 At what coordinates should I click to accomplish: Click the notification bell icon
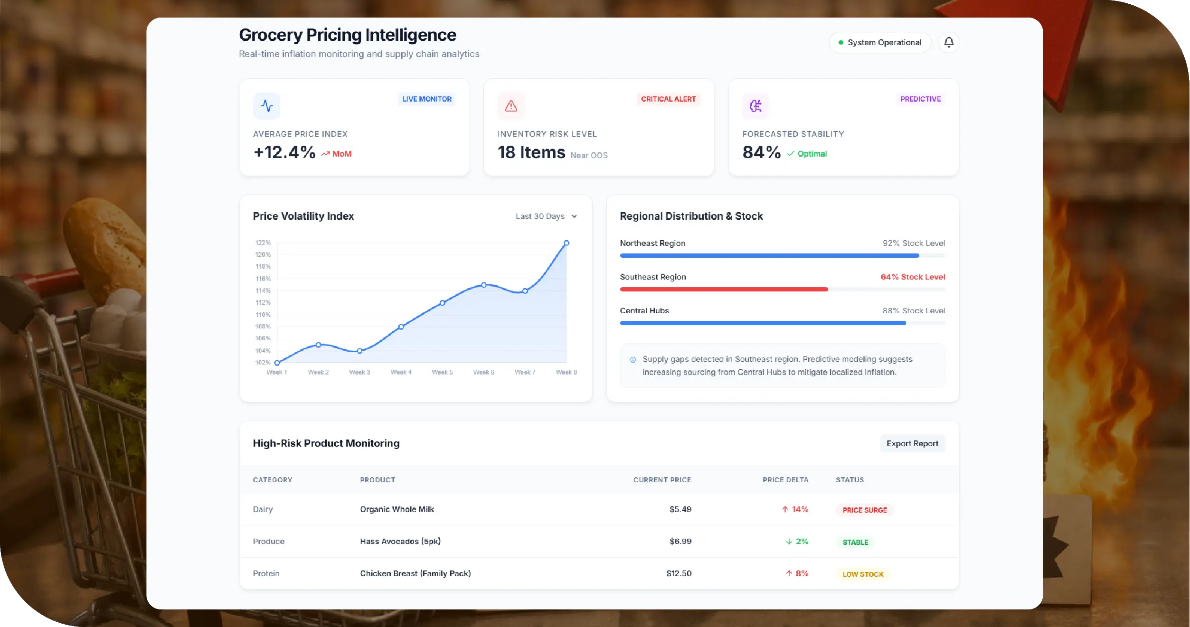click(949, 42)
